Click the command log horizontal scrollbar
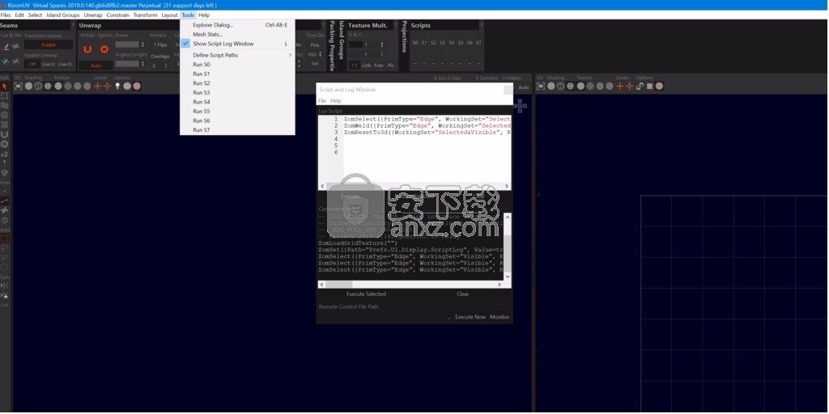Image resolution: width=829 pixels, height=414 pixels. coord(410,285)
